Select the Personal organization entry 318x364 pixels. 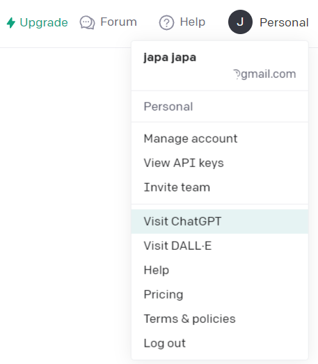(220, 106)
